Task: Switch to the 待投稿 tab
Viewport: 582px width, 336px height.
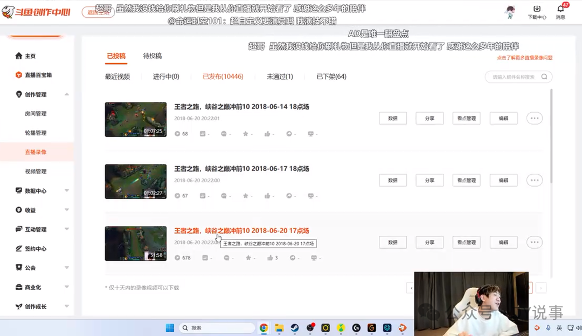Action: point(152,56)
